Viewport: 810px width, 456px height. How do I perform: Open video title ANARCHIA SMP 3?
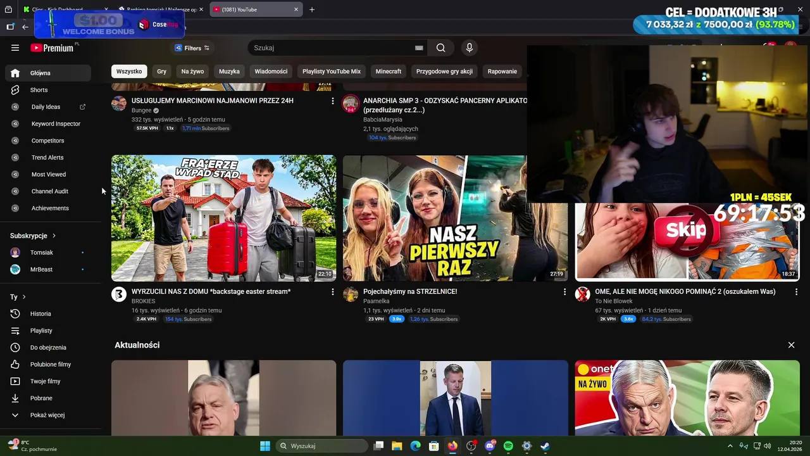tap(445, 105)
